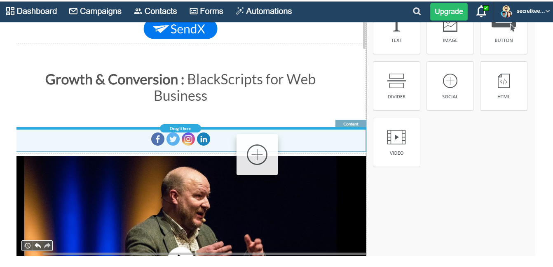The width and height of the screenshot is (553, 267).
Task: Undo the last edit
Action: pos(37,245)
